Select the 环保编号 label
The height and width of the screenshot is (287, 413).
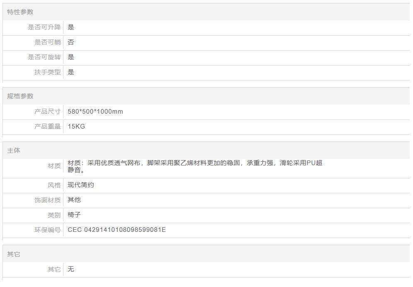(47, 230)
